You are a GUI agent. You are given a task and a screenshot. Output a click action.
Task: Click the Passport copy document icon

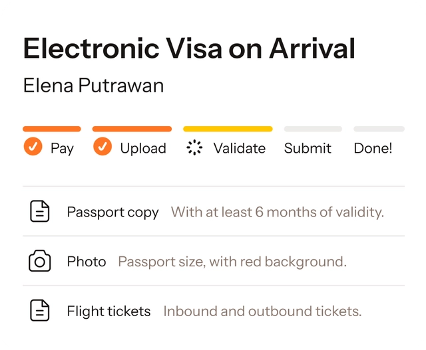click(40, 212)
